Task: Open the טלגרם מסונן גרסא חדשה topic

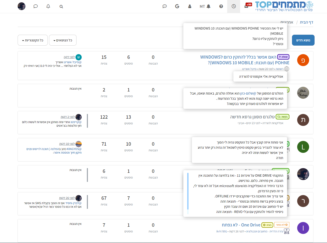Action: click(x=252, y=117)
